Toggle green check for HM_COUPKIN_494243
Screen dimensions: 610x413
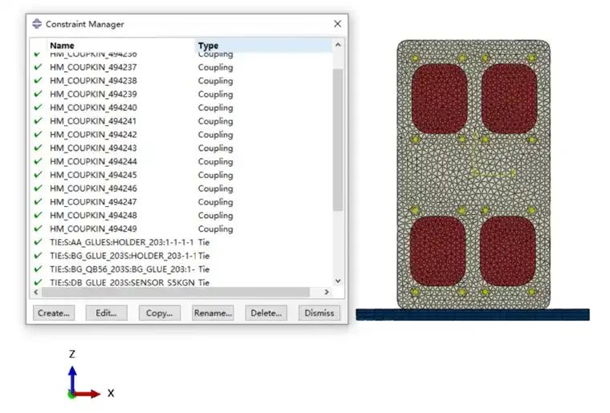point(38,148)
